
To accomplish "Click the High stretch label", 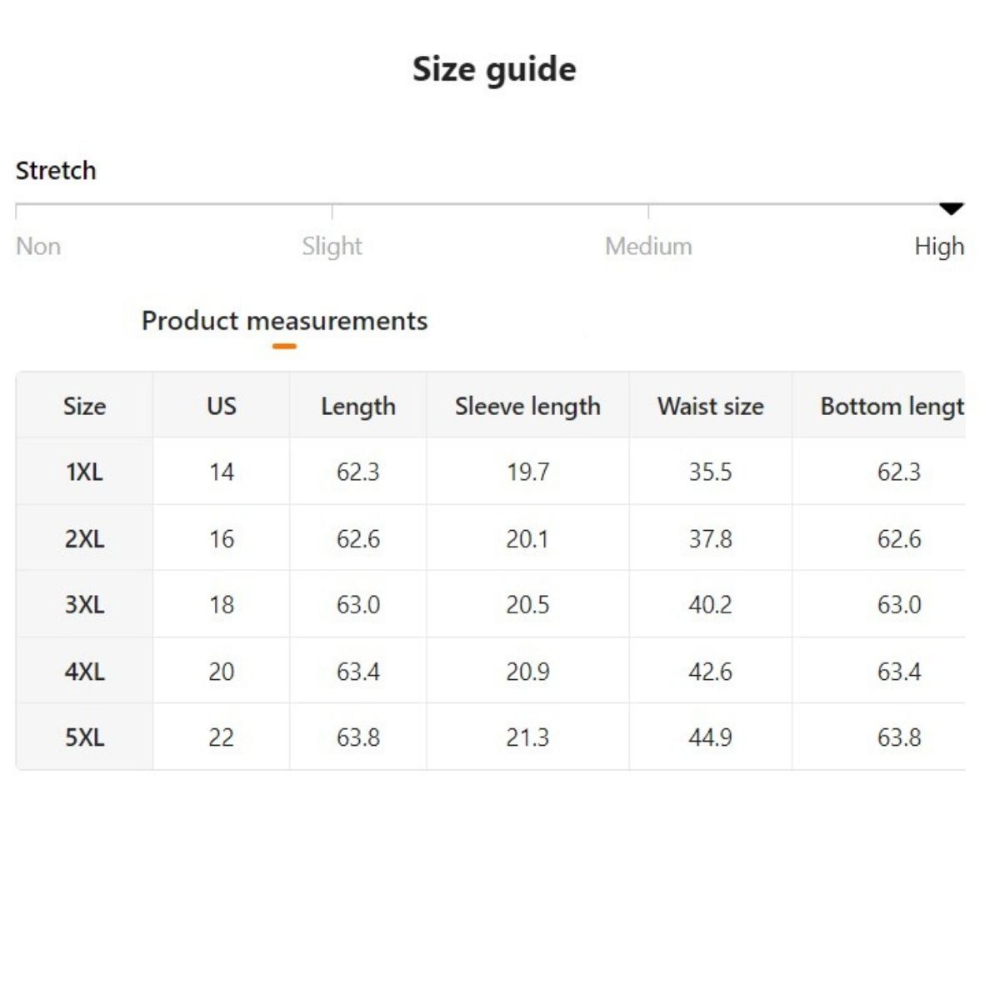I will (x=938, y=247).
